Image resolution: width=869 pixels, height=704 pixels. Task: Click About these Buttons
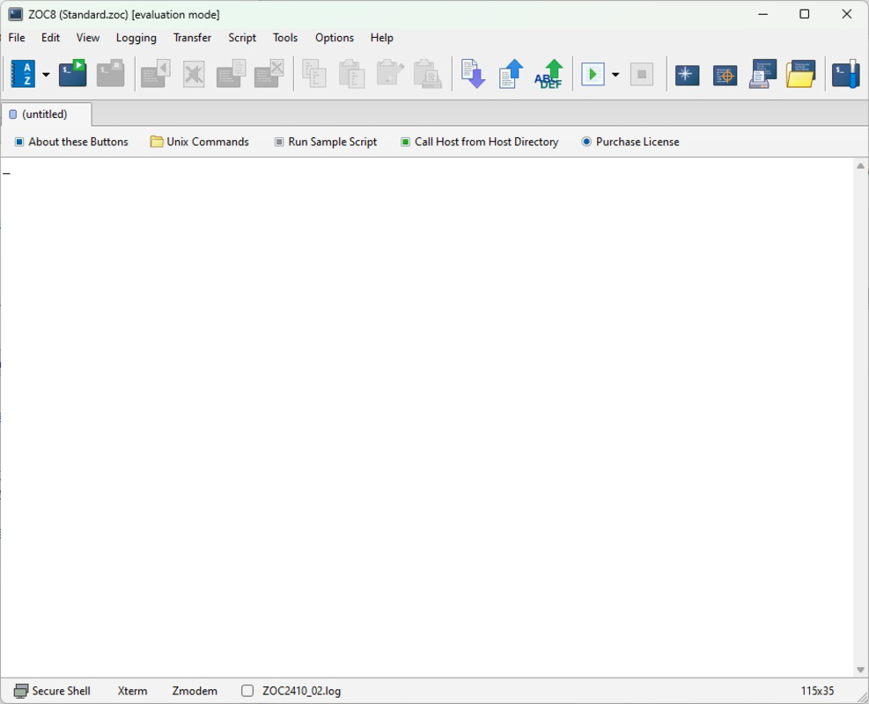click(x=71, y=142)
